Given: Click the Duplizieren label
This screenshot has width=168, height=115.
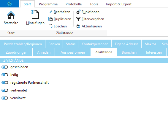Looking at the screenshot, I should (62, 19).
